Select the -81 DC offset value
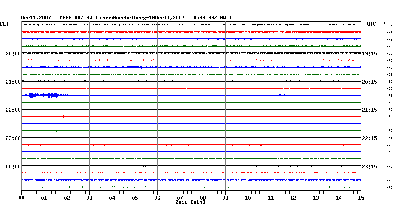395x209 pixels. point(389,74)
